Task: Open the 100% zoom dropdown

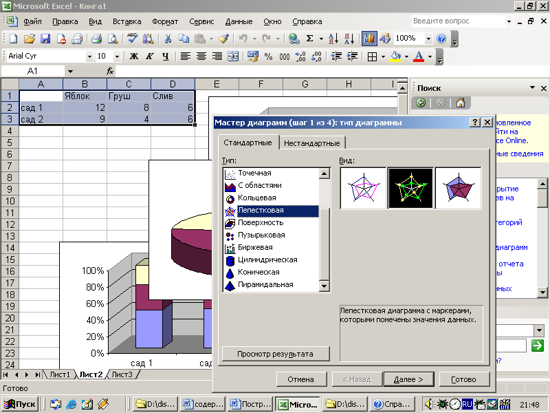Action: [x=428, y=39]
